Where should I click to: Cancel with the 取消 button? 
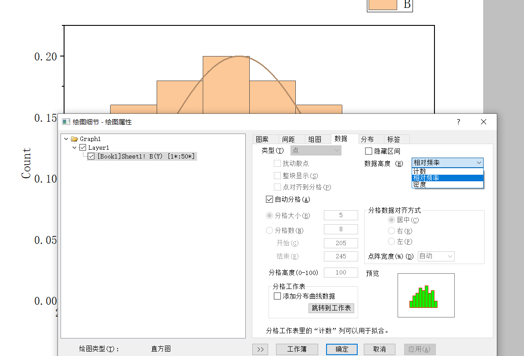380,349
